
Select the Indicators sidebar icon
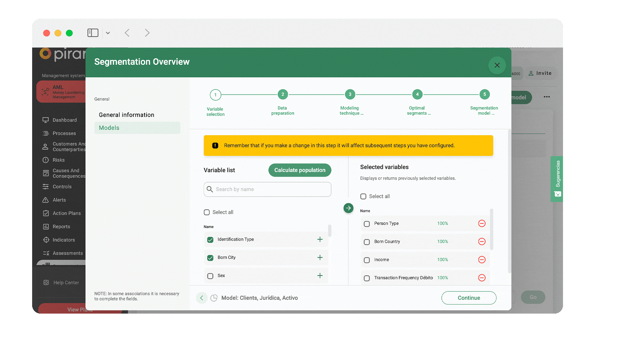pos(46,240)
